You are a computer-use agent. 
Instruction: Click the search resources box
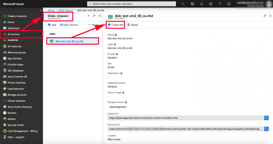(x=132, y=4)
